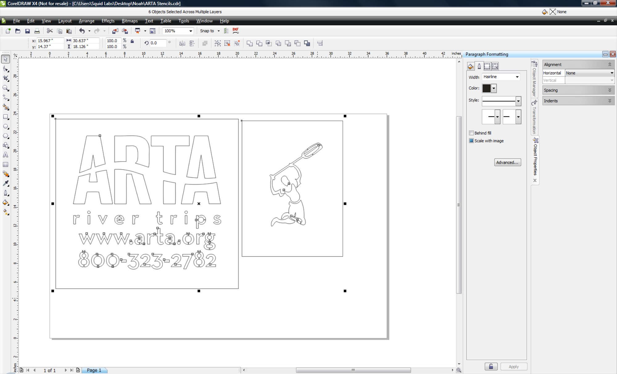Open the end arrowhead dropdown
Screen dimensions: 617x374
(x=518, y=117)
